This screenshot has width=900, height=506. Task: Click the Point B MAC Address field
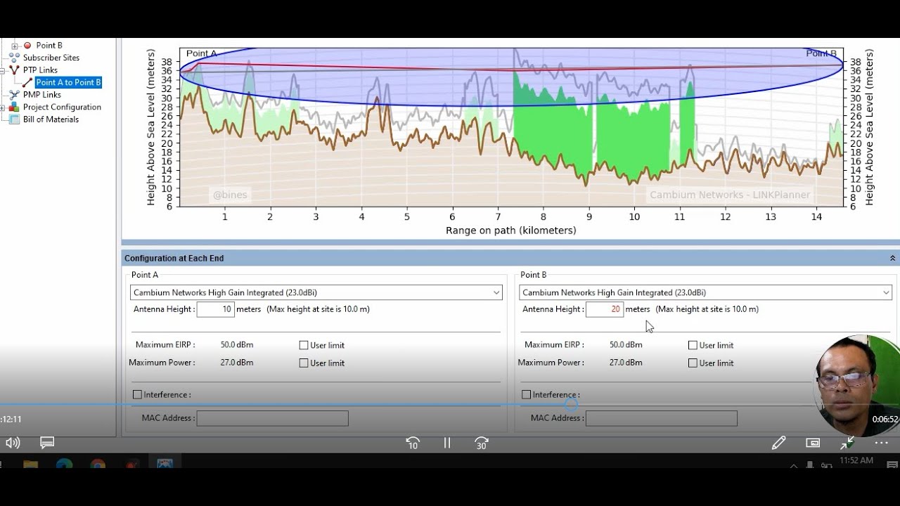coord(662,419)
